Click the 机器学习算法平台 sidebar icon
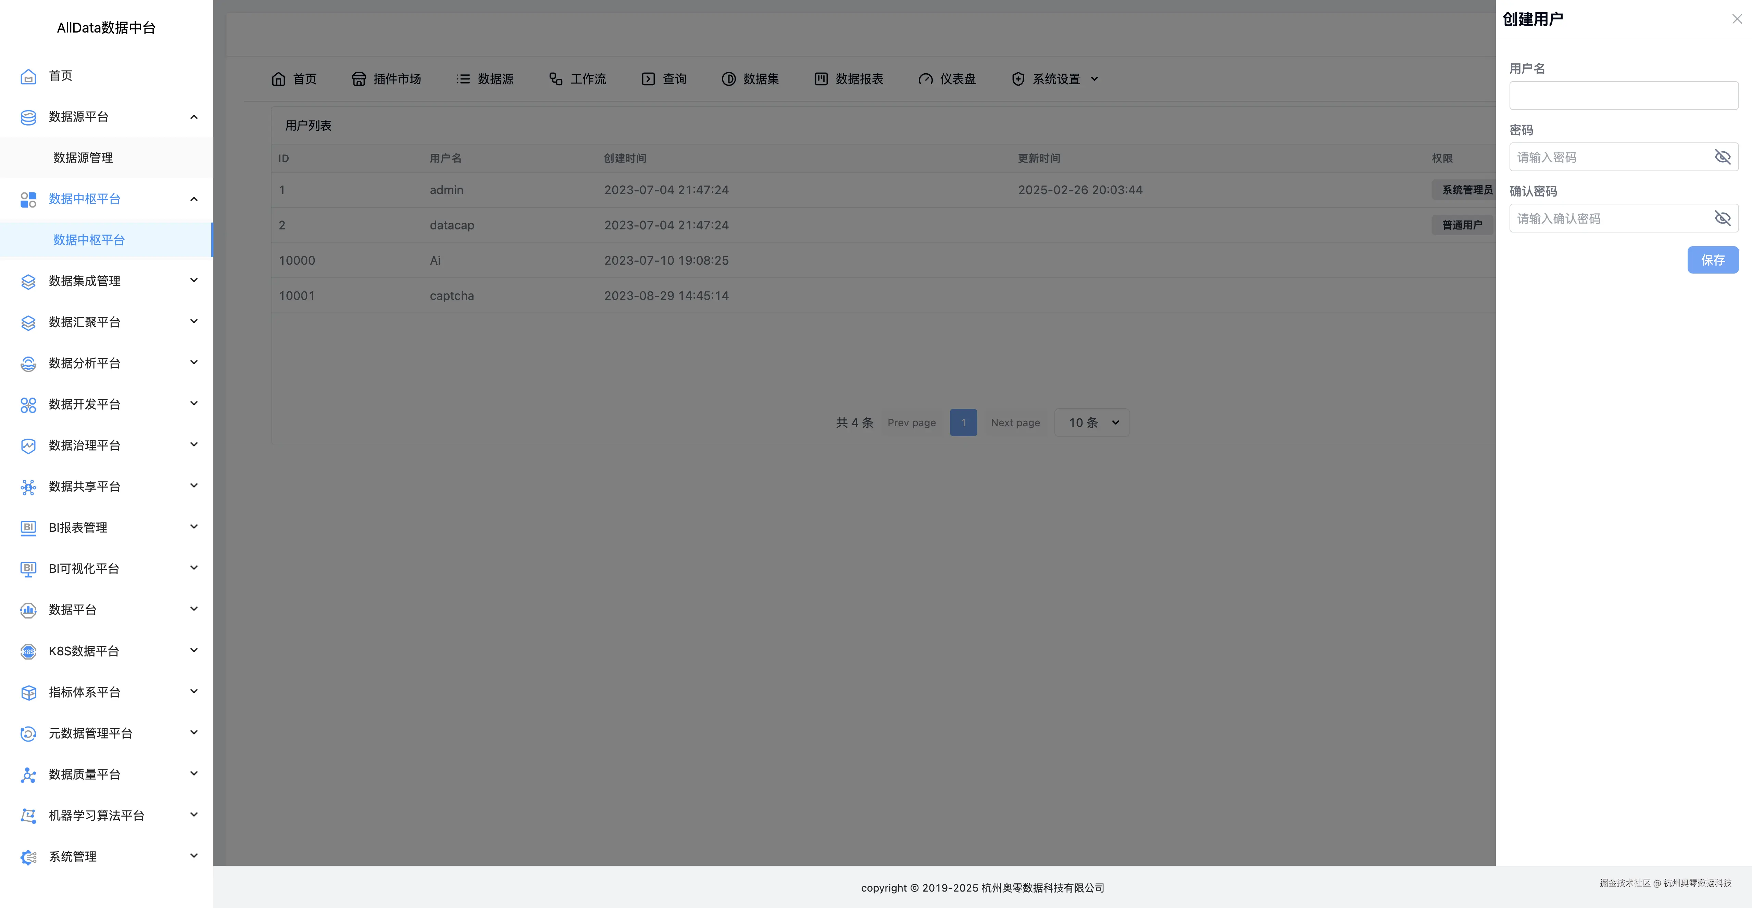The width and height of the screenshot is (1752, 908). 28,816
